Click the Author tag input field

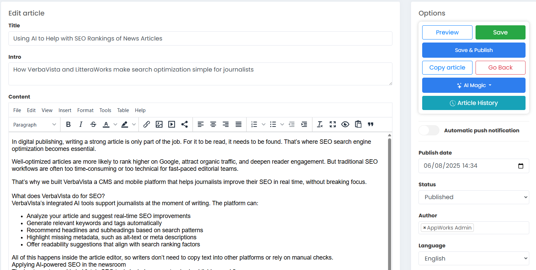click(x=474, y=228)
